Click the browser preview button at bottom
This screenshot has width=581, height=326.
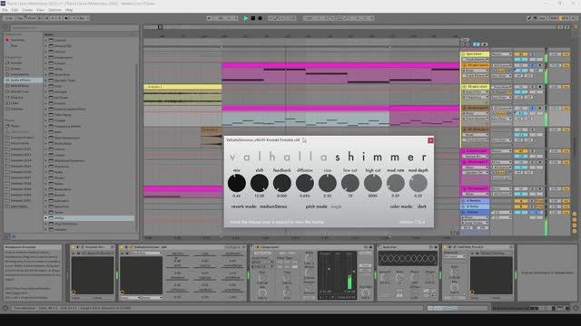pyautogui.click(x=14, y=236)
